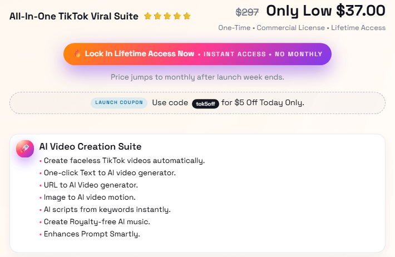Click 'URL to AI Video generator' bullet
This screenshot has height=257, width=395.
click(x=91, y=185)
